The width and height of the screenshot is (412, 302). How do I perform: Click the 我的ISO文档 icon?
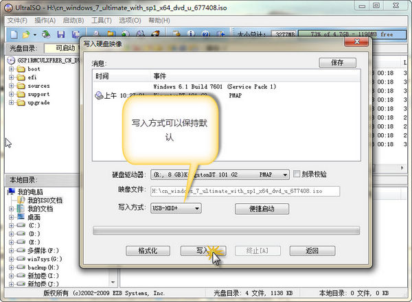[21, 200]
